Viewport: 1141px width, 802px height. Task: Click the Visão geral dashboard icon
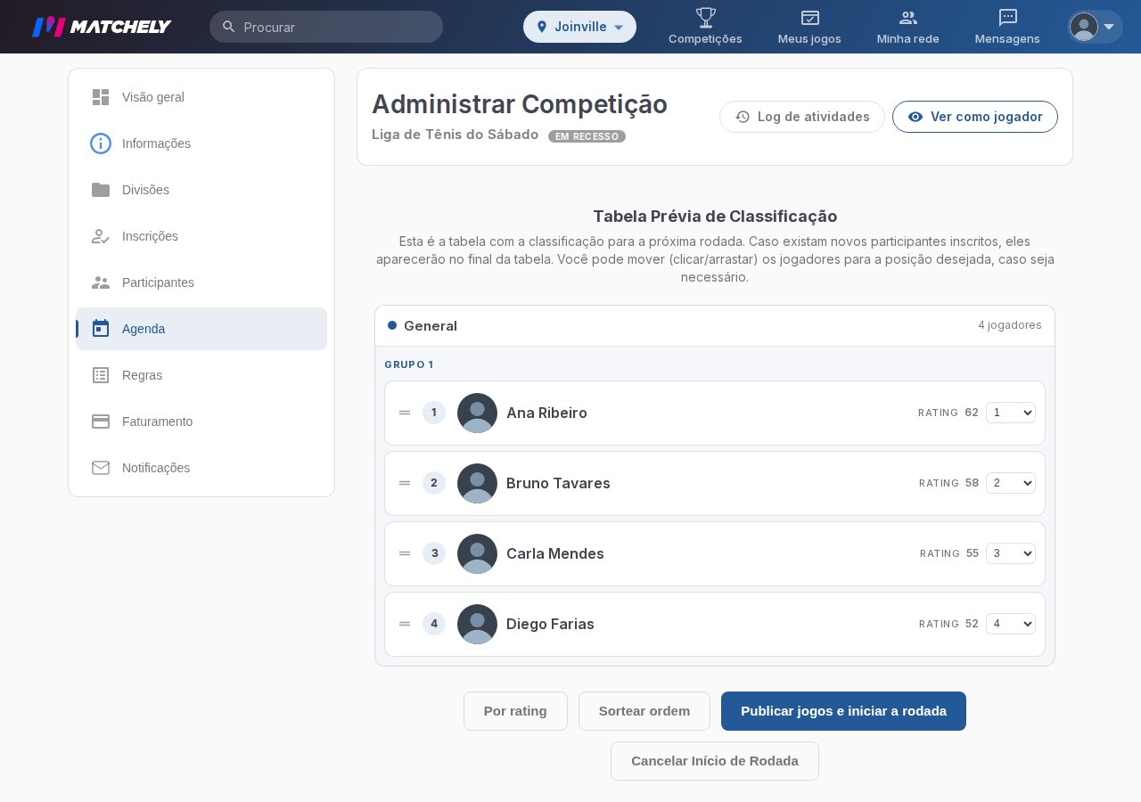coord(101,97)
